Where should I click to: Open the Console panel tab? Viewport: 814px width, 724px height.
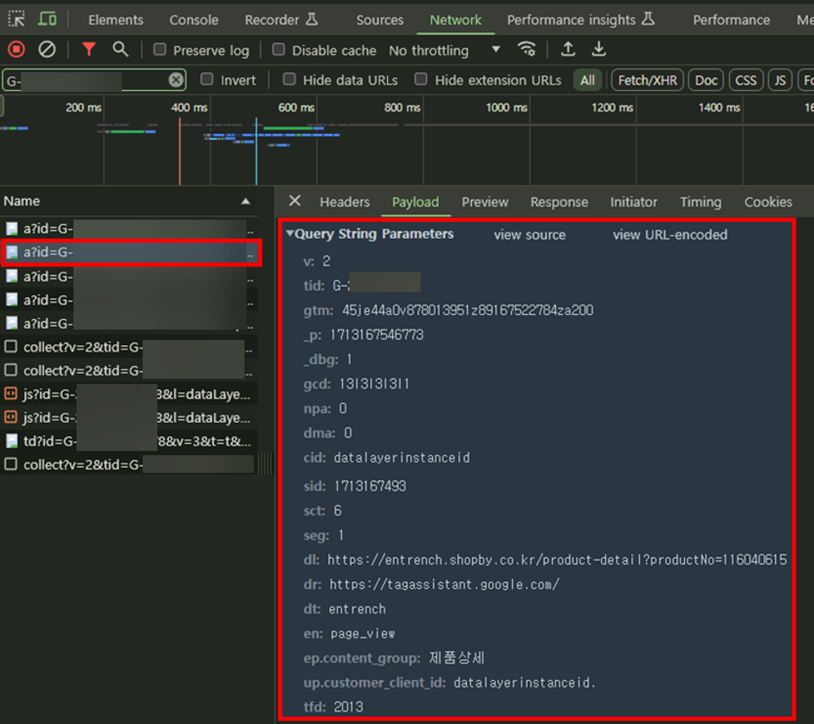(193, 19)
